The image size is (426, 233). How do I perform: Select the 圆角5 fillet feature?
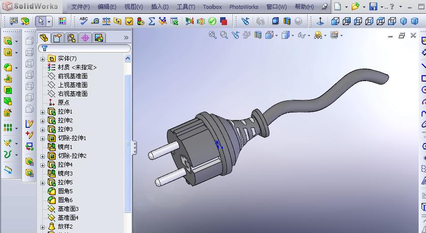[65, 191]
